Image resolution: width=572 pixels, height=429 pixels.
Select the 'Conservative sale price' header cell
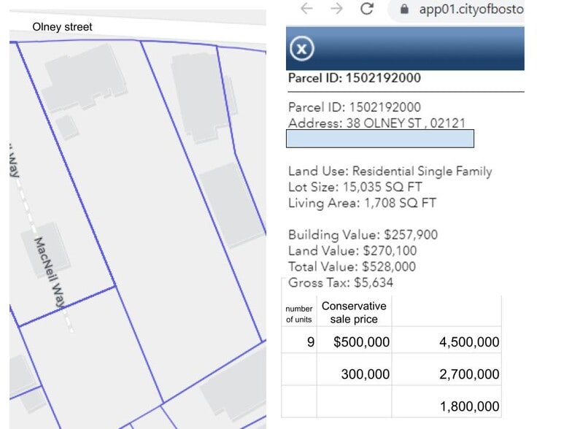click(x=354, y=312)
